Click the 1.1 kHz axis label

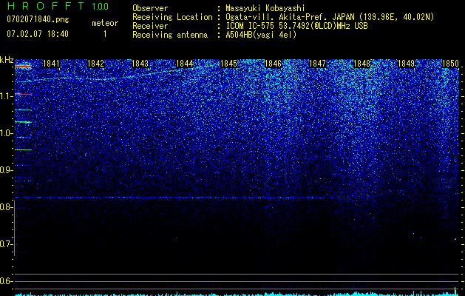pos(6,96)
